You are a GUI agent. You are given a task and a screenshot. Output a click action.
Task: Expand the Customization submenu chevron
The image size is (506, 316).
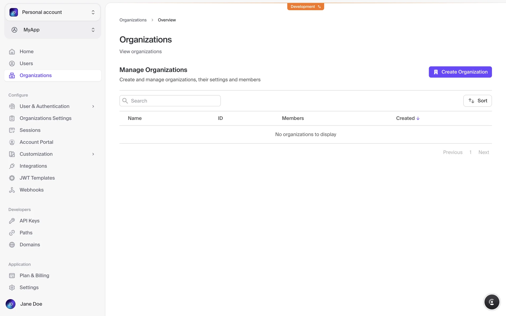pos(93,154)
